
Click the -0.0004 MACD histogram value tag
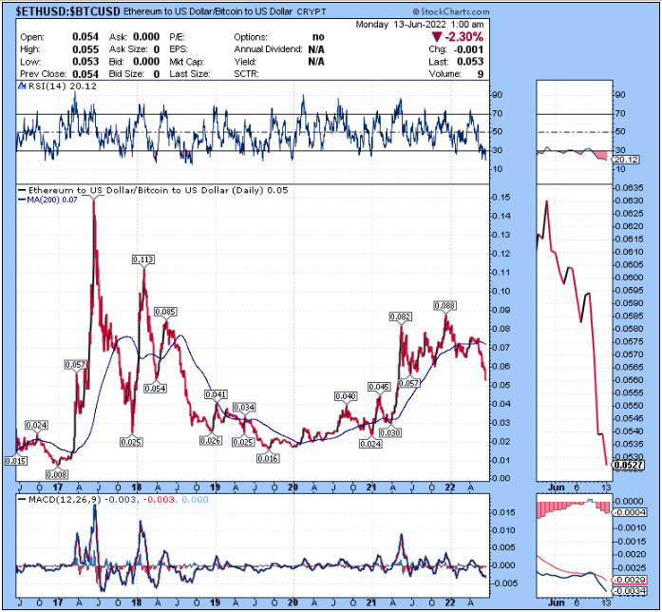(630, 512)
